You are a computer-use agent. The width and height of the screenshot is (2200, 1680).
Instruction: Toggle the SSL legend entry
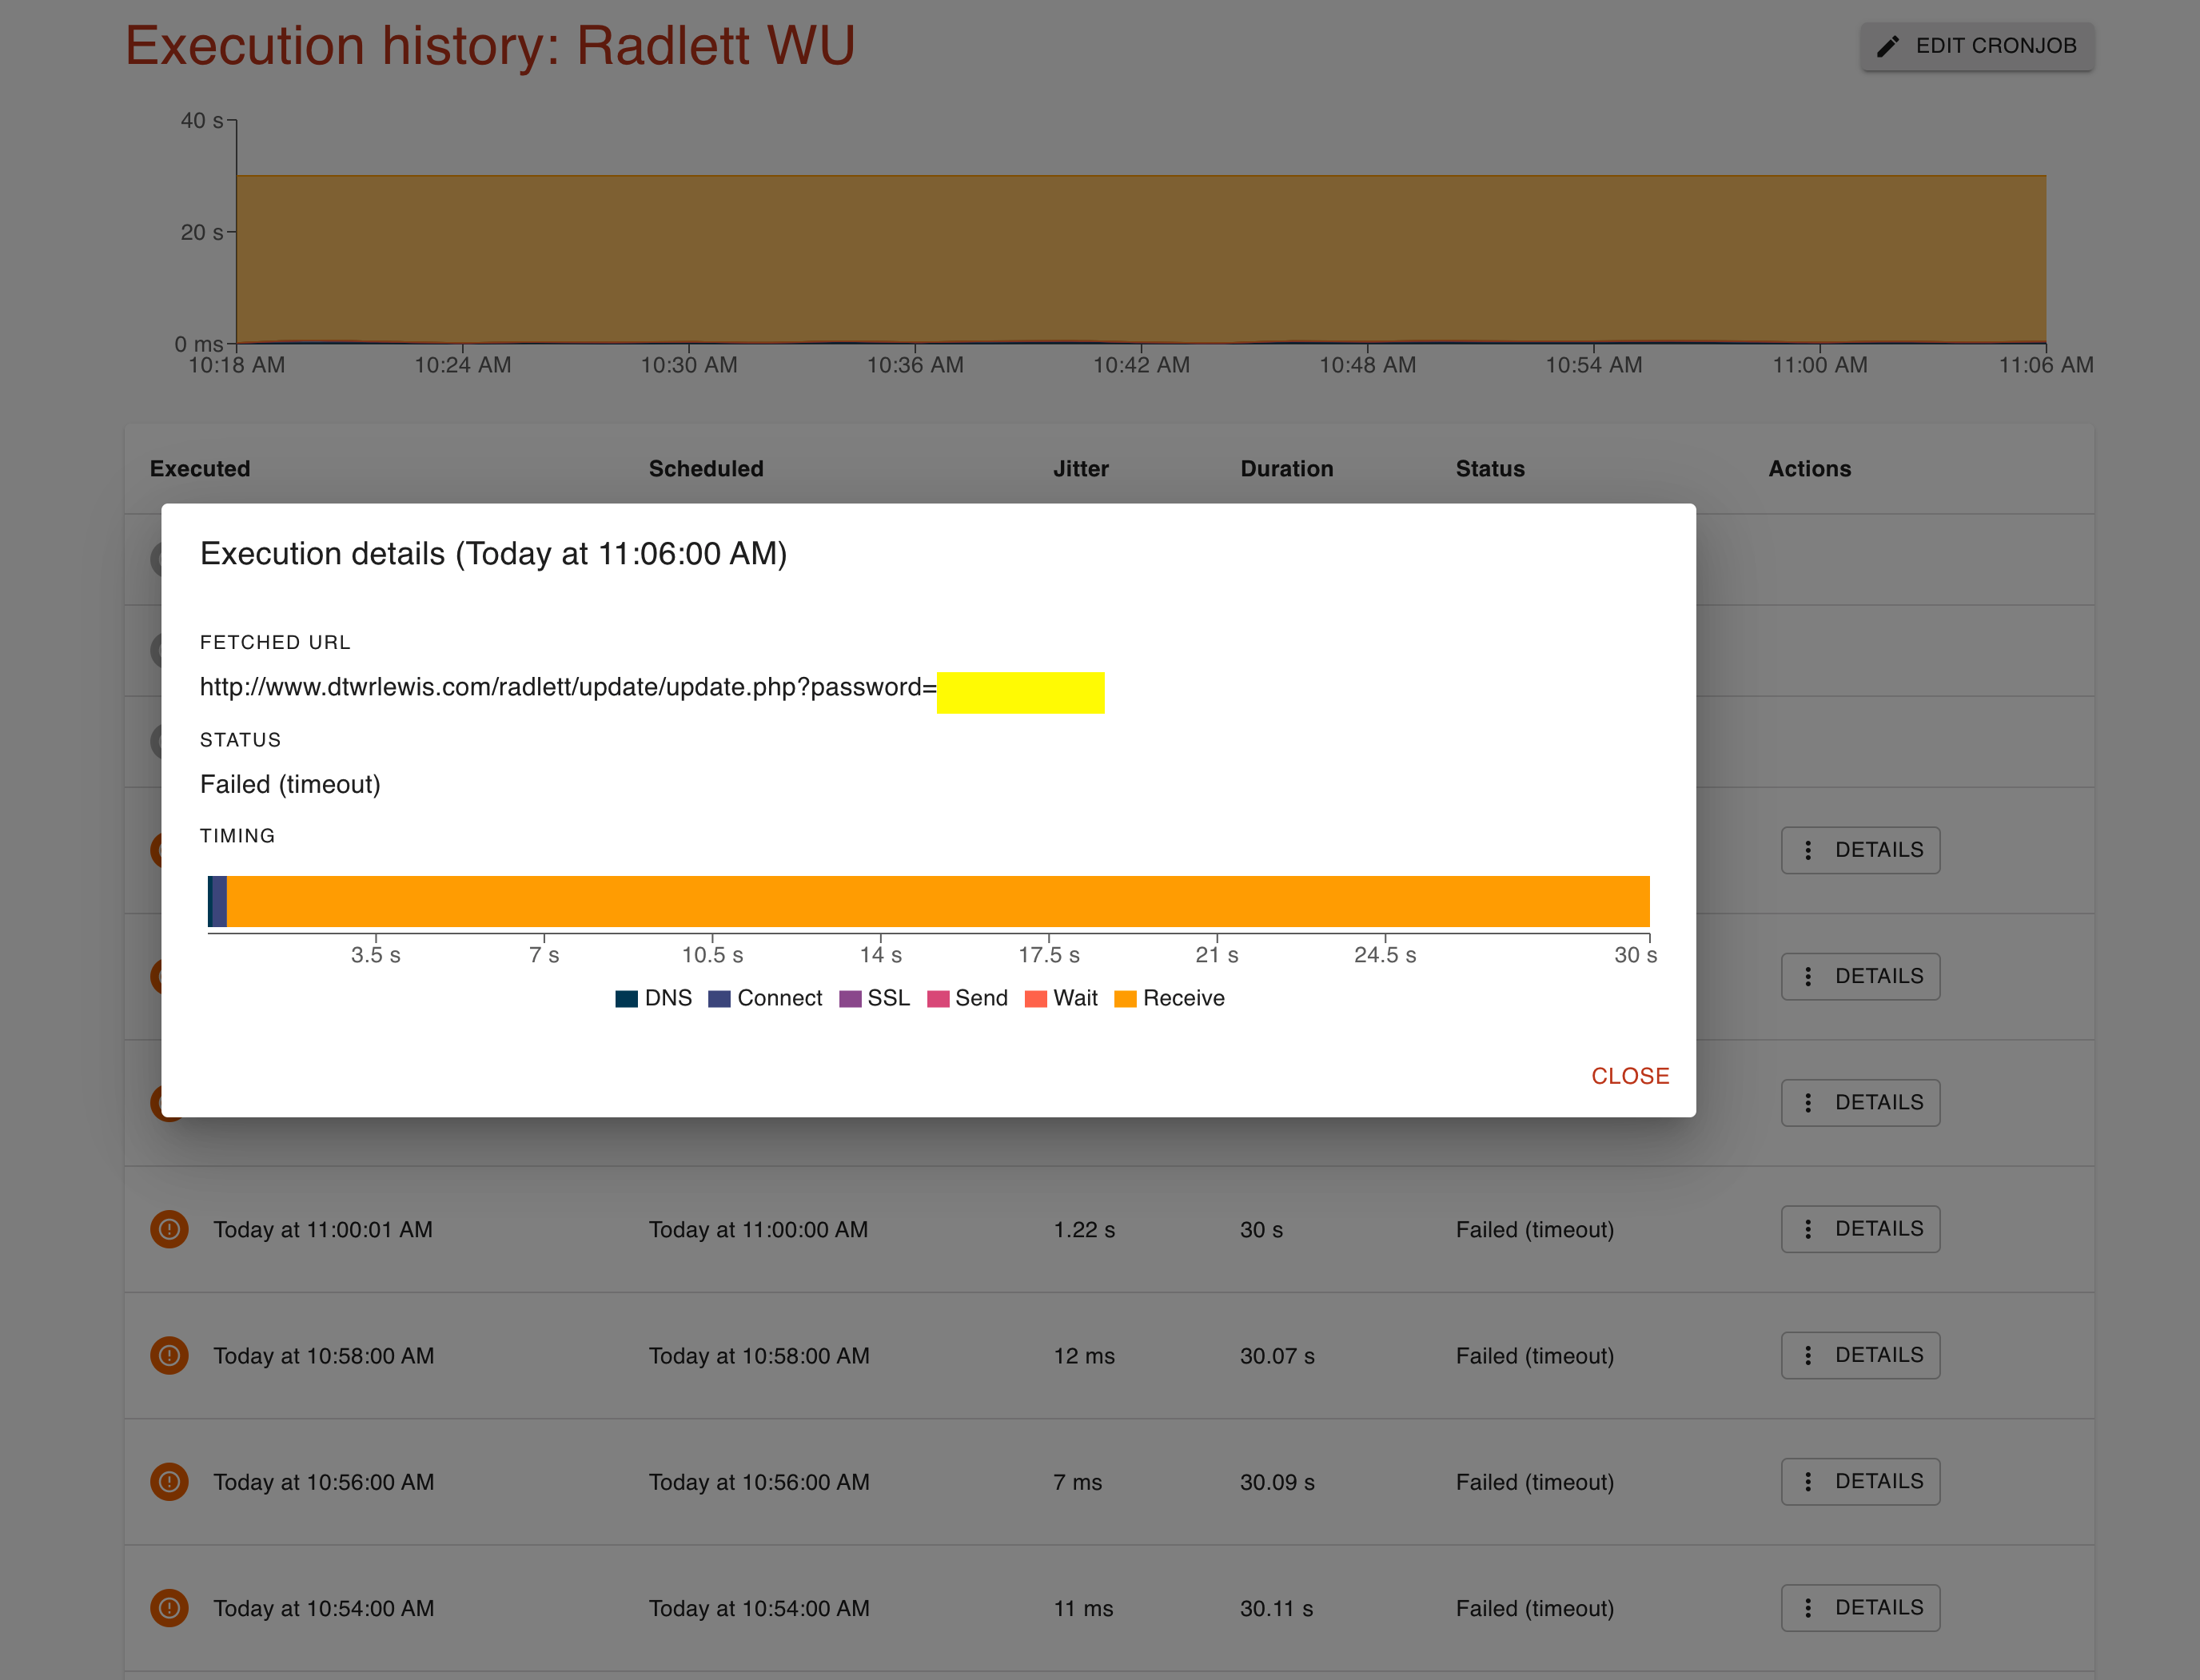[875, 998]
